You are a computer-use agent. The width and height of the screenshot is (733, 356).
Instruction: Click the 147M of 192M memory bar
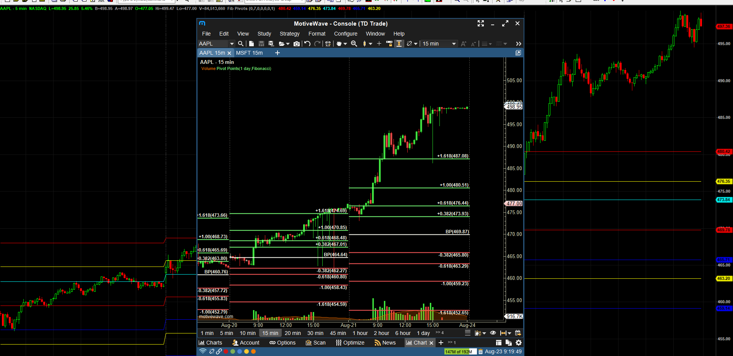point(460,352)
